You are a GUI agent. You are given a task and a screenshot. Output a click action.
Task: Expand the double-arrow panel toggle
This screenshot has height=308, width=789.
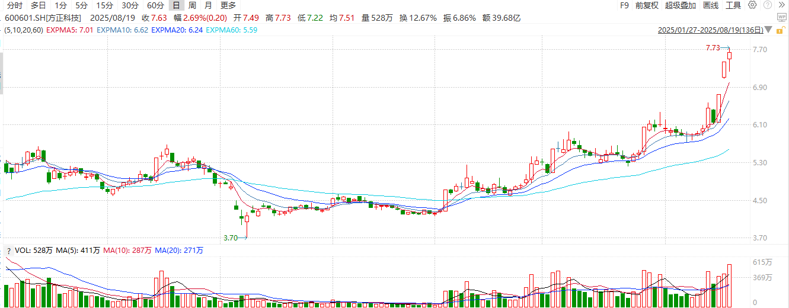781,5
